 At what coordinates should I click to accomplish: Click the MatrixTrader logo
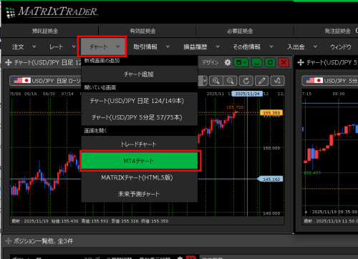52,12
